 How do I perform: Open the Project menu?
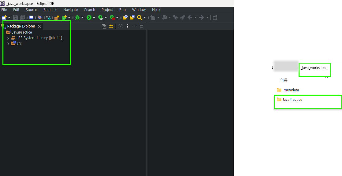pyautogui.click(x=107, y=9)
